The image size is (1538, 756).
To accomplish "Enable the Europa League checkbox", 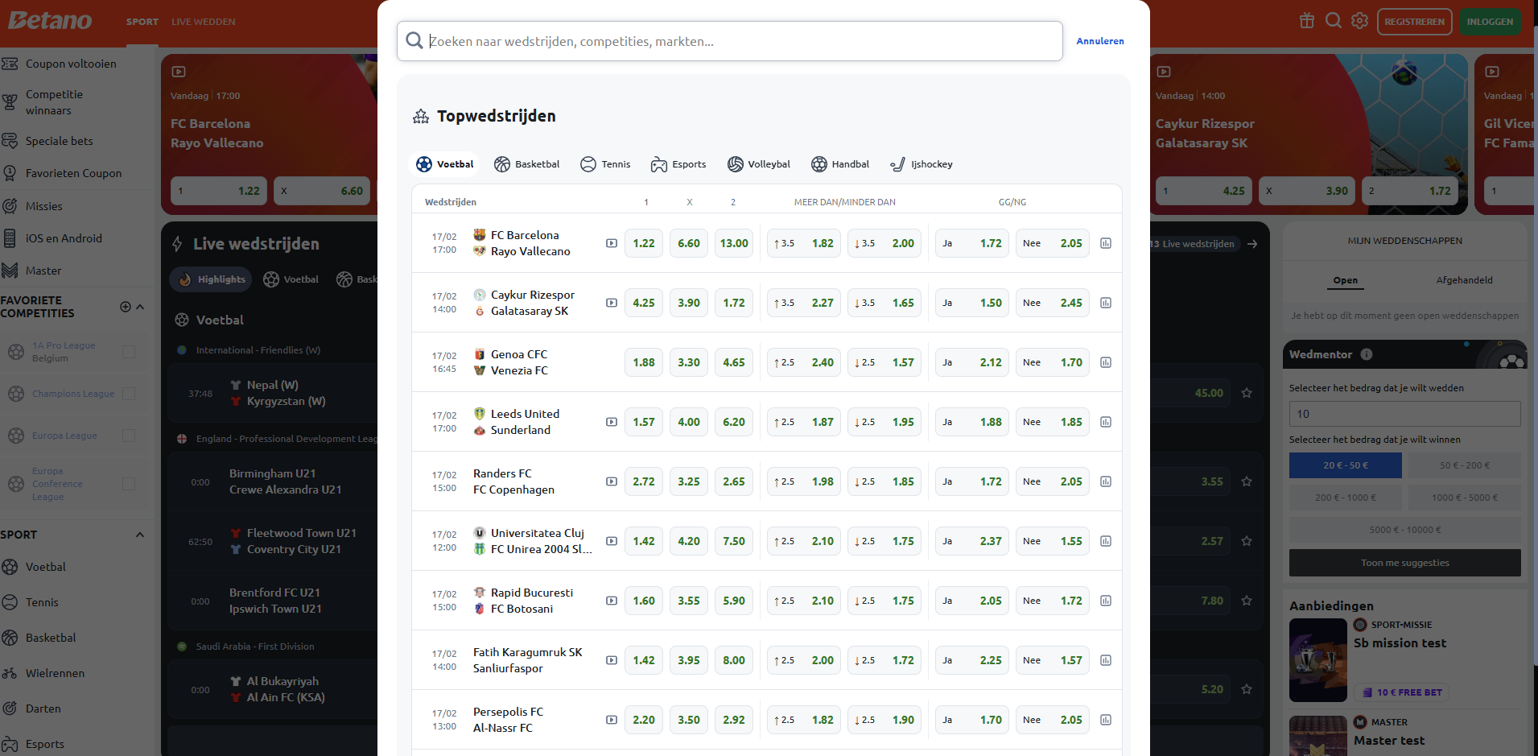I will 129,436.
